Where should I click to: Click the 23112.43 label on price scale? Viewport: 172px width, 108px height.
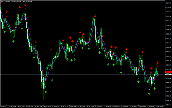(168, 21)
